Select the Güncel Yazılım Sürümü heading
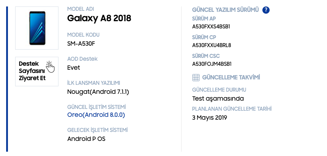The height and width of the screenshot is (156, 327). 226,10
